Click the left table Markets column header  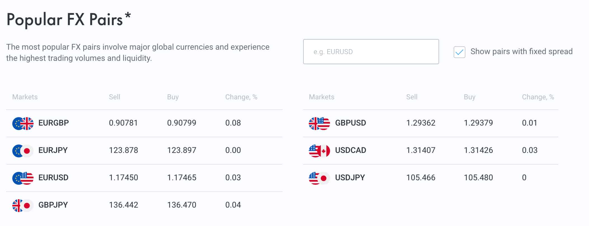tap(25, 97)
